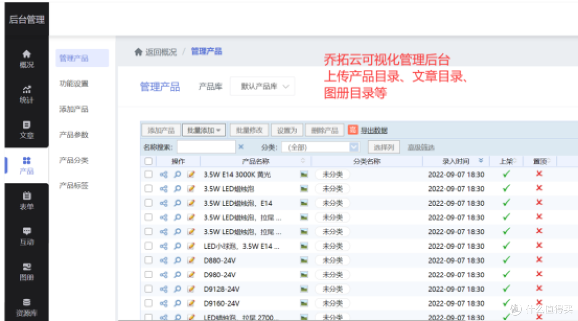
Task: Click the 添加产品 toolbar button
Action: (161, 130)
